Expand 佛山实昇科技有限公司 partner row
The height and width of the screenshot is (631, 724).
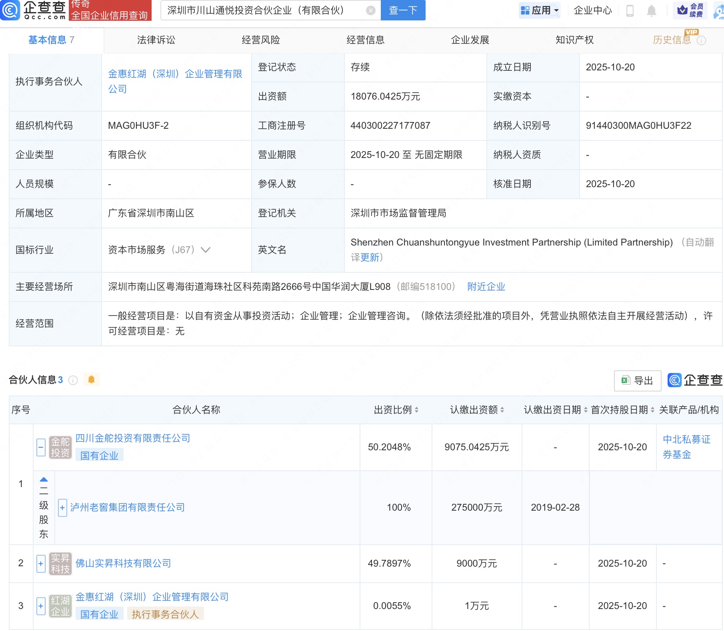point(41,564)
